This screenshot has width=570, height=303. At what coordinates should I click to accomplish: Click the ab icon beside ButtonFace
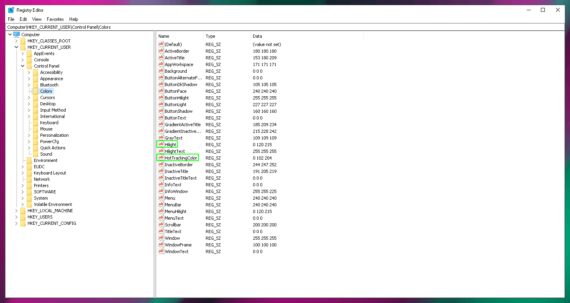coord(161,91)
